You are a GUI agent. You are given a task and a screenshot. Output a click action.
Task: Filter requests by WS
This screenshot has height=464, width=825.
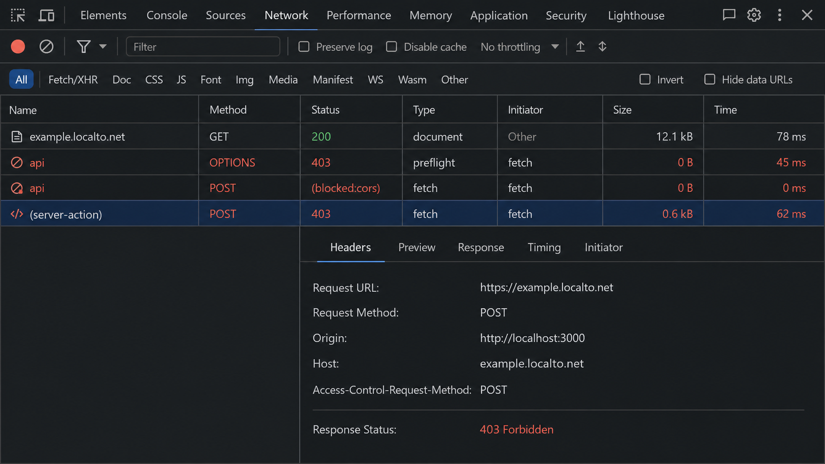pyautogui.click(x=375, y=79)
